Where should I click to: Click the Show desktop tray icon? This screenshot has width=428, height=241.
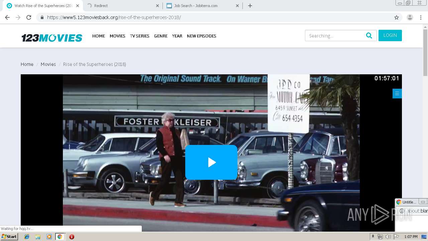point(425,237)
